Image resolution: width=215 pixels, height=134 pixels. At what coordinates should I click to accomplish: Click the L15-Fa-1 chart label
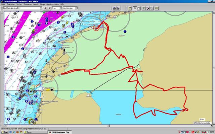[x=63, y=21]
